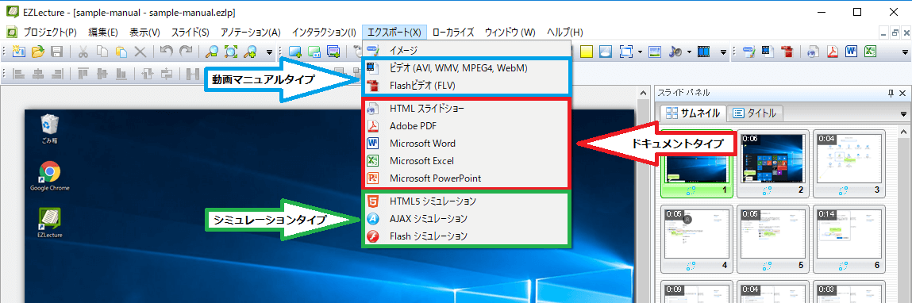The height and width of the screenshot is (303, 912).
Task: Choose Flash シミュレーション export entry
Action: click(x=466, y=236)
